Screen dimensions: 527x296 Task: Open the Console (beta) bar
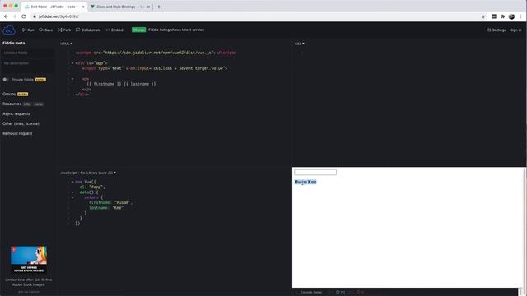point(310,293)
